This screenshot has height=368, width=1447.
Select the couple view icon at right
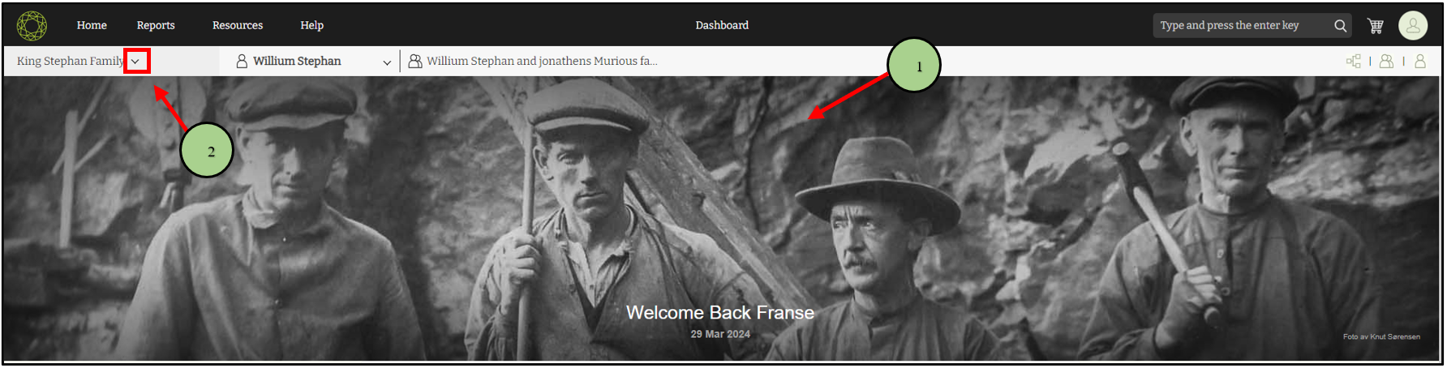[x=1387, y=62]
